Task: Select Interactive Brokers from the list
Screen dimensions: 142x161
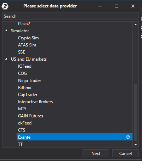Action: (35, 102)
